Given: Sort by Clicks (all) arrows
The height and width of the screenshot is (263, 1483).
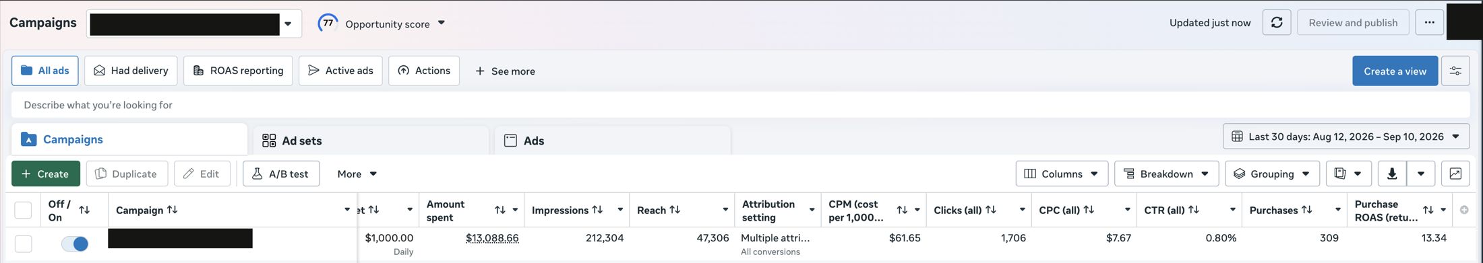Looking at the screenshot, I should (991, 210).
